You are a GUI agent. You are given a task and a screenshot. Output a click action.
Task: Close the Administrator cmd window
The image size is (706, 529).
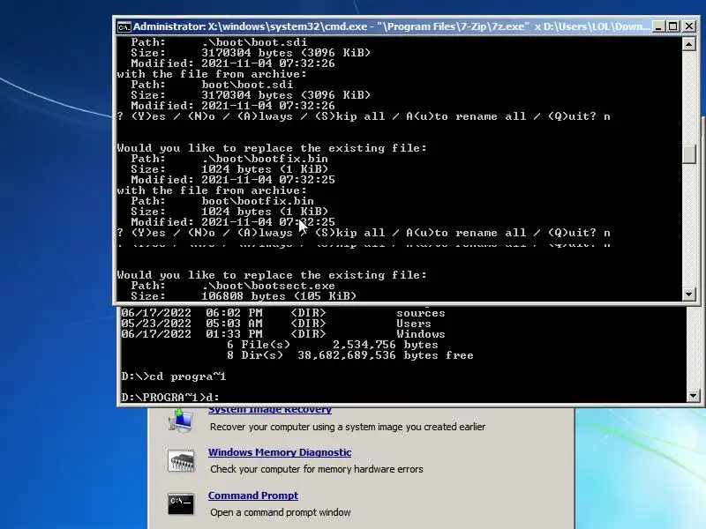689,26
